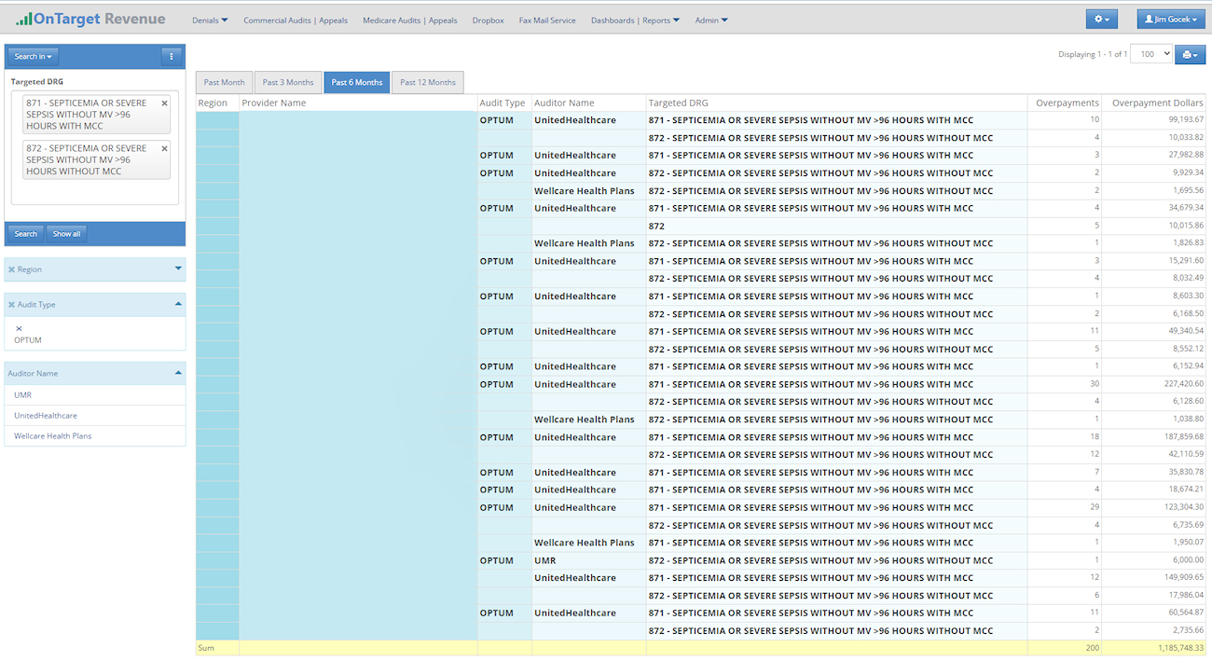This screenshot has height=661, width=1212.
Task: Open the gear settings dropdown
Action: (x=1102, y=20)
